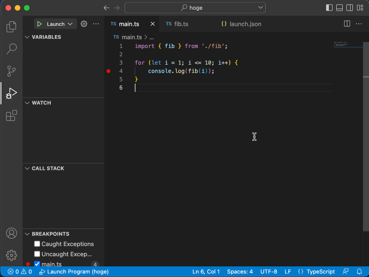
Task: Open the Search view
Action: pyautogui.click(x=11, y=48)
